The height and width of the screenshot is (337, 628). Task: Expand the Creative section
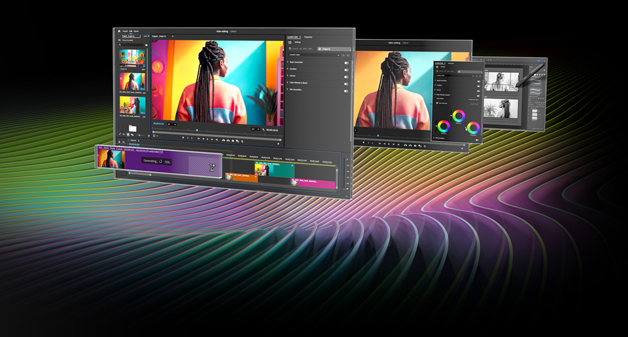[x=288, y=70]
